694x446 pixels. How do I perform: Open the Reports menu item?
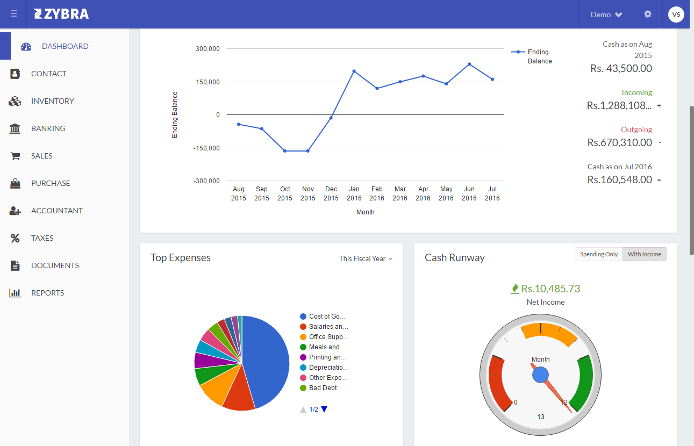pos(65,293)
